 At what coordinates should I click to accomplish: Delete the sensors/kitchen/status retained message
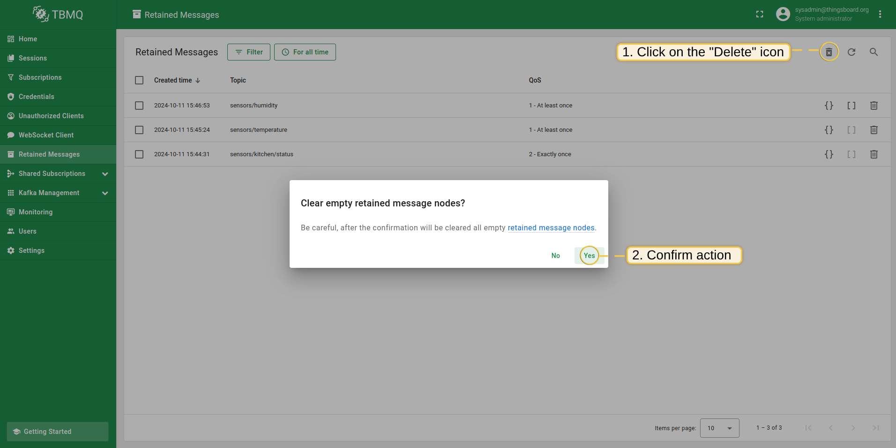(x=874, y=154)
